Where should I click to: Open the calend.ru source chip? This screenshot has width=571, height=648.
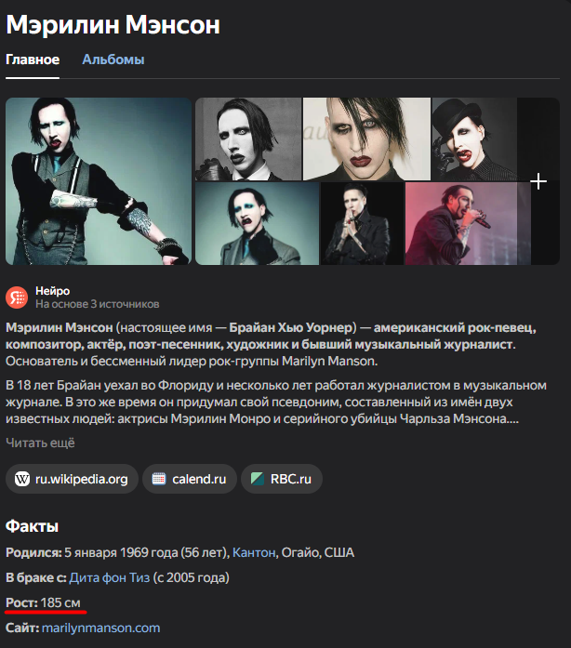[x=190, y=479]
